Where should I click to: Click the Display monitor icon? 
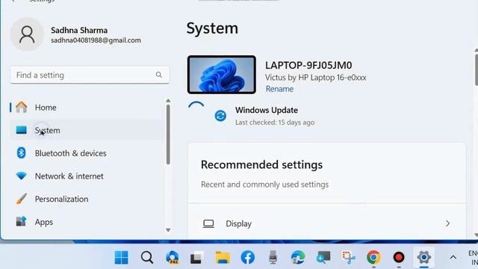[x=208, y=223]
